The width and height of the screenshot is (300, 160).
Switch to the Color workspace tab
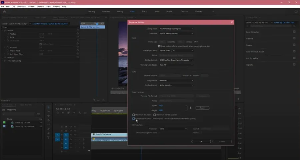[x=132, y=11]
